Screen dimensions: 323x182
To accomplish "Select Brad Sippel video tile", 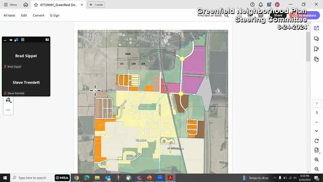I will click(x=26, y=56).
